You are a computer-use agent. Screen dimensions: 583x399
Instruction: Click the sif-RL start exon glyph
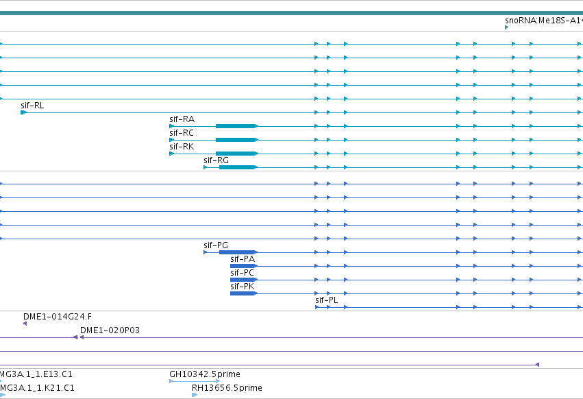[x=23, y=112]
